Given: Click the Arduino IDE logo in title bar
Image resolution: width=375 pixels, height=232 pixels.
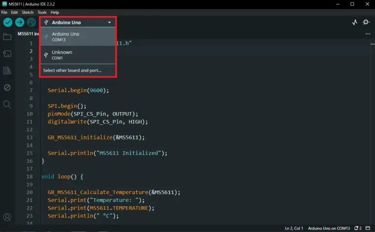Looking at the screenshot, I should [x=4, y=4].
